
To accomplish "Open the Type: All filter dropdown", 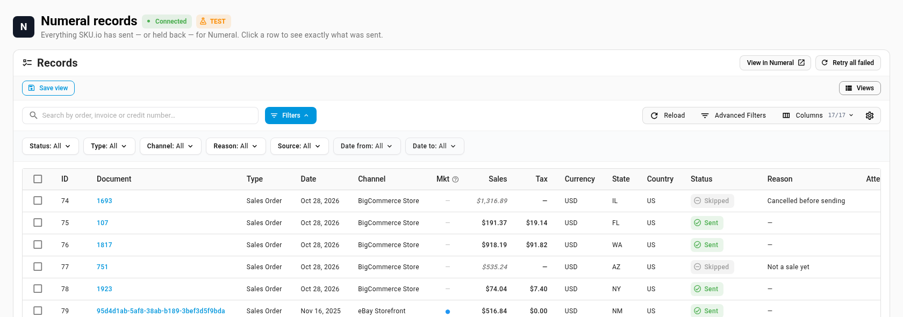I will (x=109, y=146).
